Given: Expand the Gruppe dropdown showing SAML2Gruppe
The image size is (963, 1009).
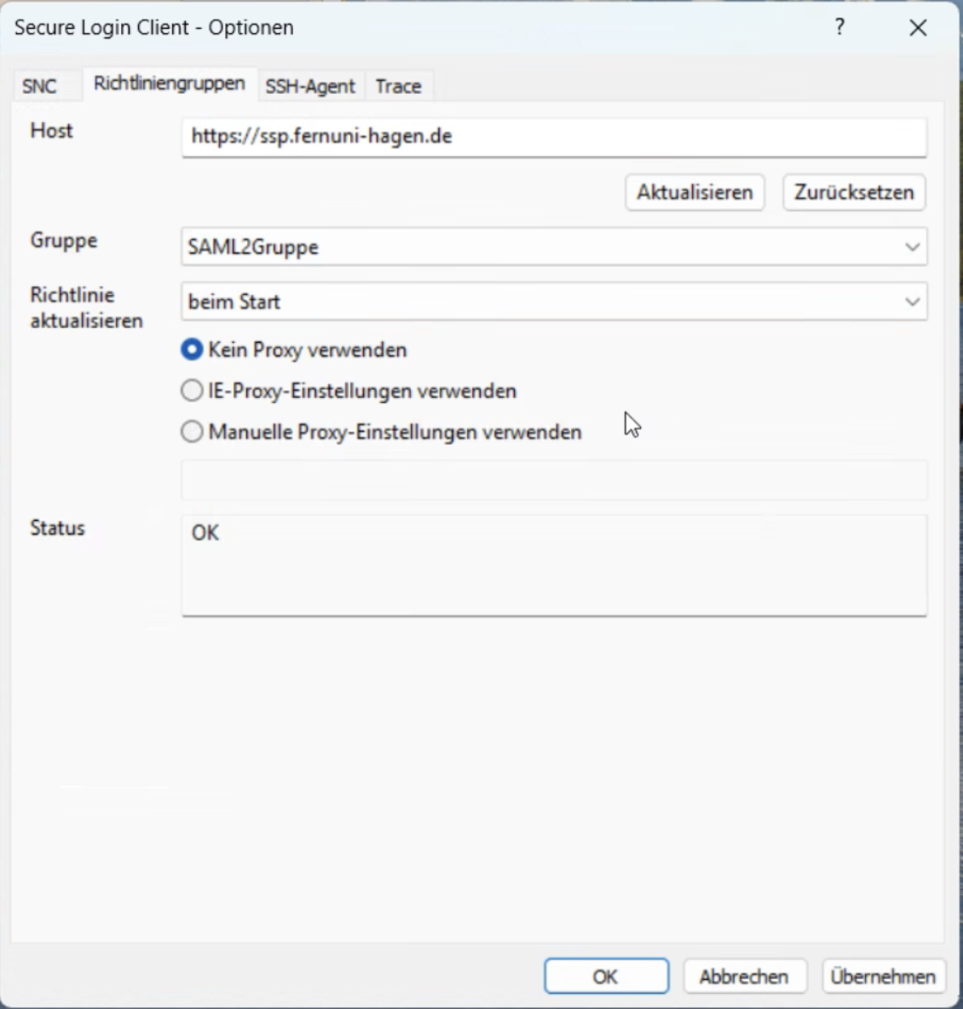Looking at the screenshot, I should click(x=554, y=247).
